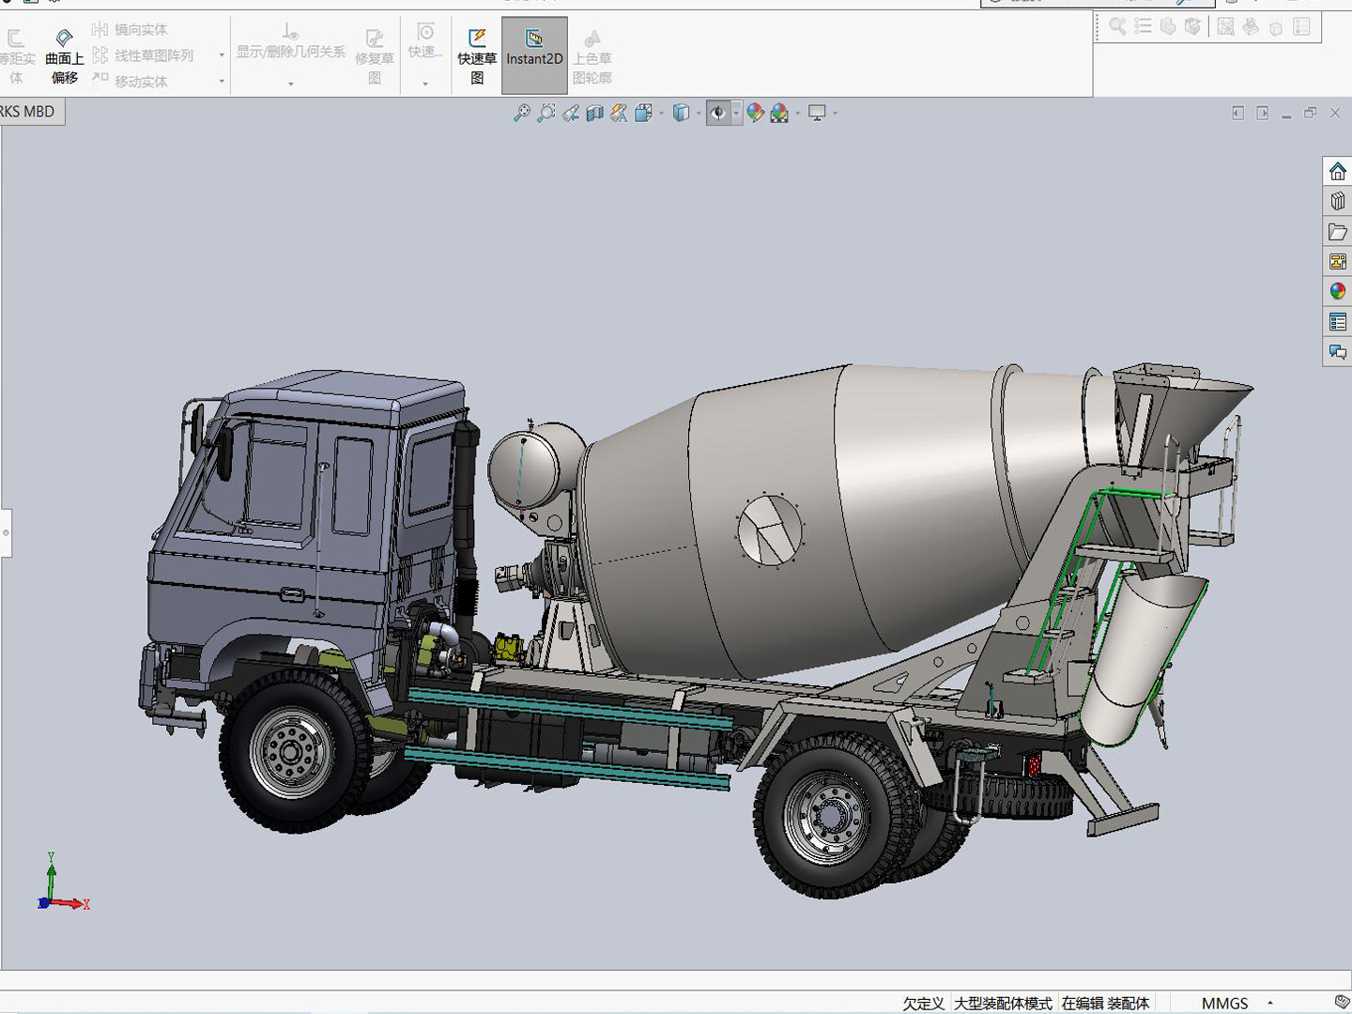Open the SOLIDWORKS Resources home pane
The width and height of the screenshot is (1352, 1014).
click(1337, 171)
